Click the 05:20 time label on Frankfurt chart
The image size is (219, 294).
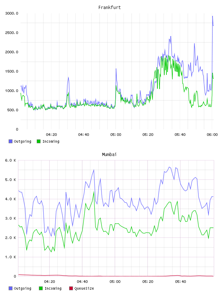pos(148,135)
